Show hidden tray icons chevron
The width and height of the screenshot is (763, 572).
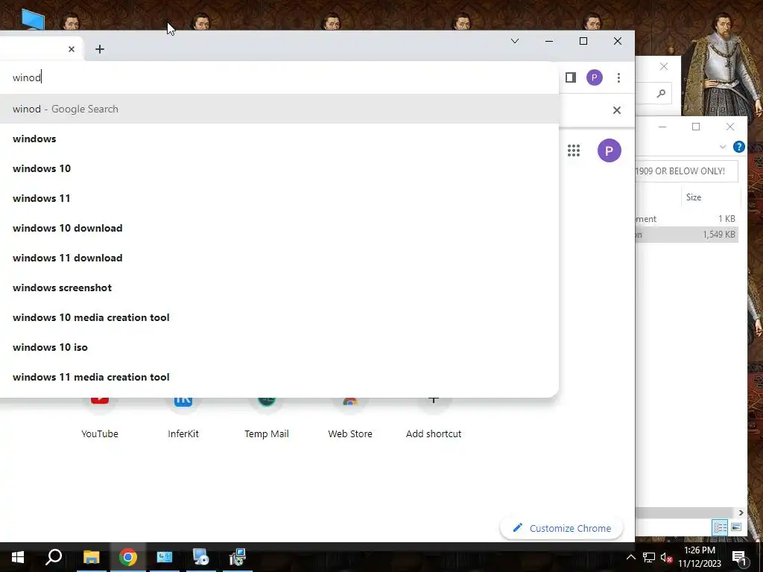tap(630, 557)
